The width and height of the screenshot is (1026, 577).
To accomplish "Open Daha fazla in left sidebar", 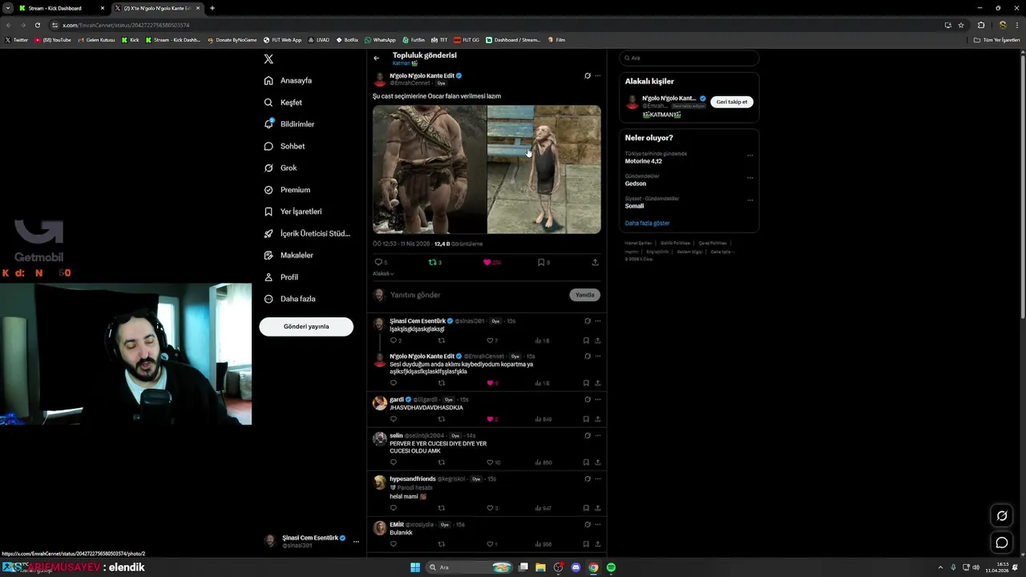I will (290, 299).
